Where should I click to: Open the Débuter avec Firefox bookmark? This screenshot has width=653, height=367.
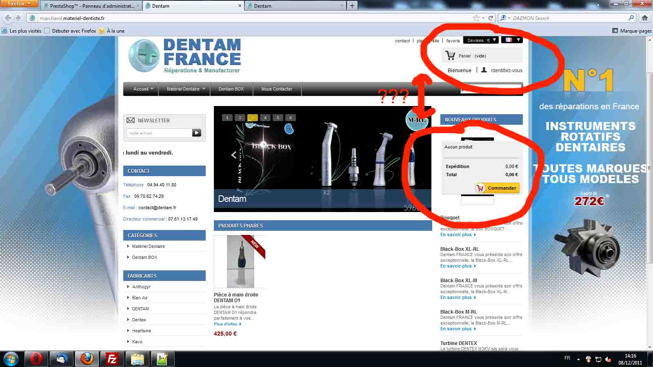pyautogui.click(x=70, y=31)
